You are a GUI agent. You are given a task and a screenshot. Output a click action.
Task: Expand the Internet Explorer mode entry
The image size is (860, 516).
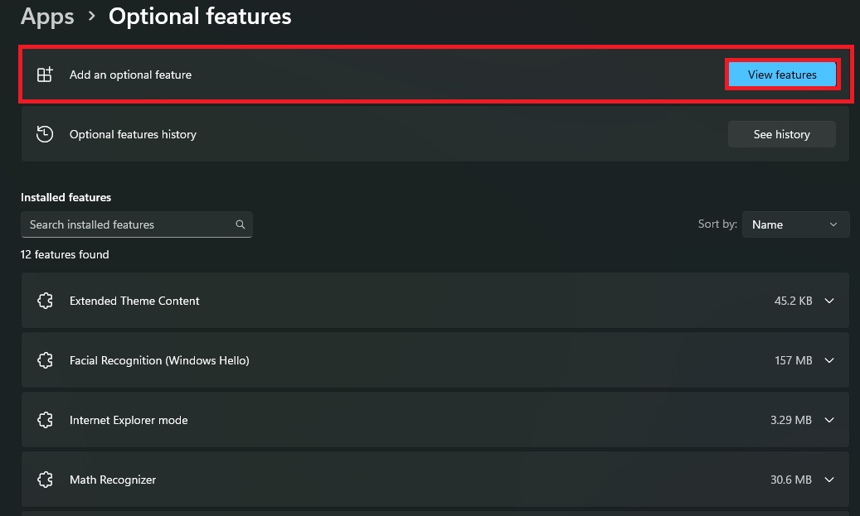coord(829,421)
